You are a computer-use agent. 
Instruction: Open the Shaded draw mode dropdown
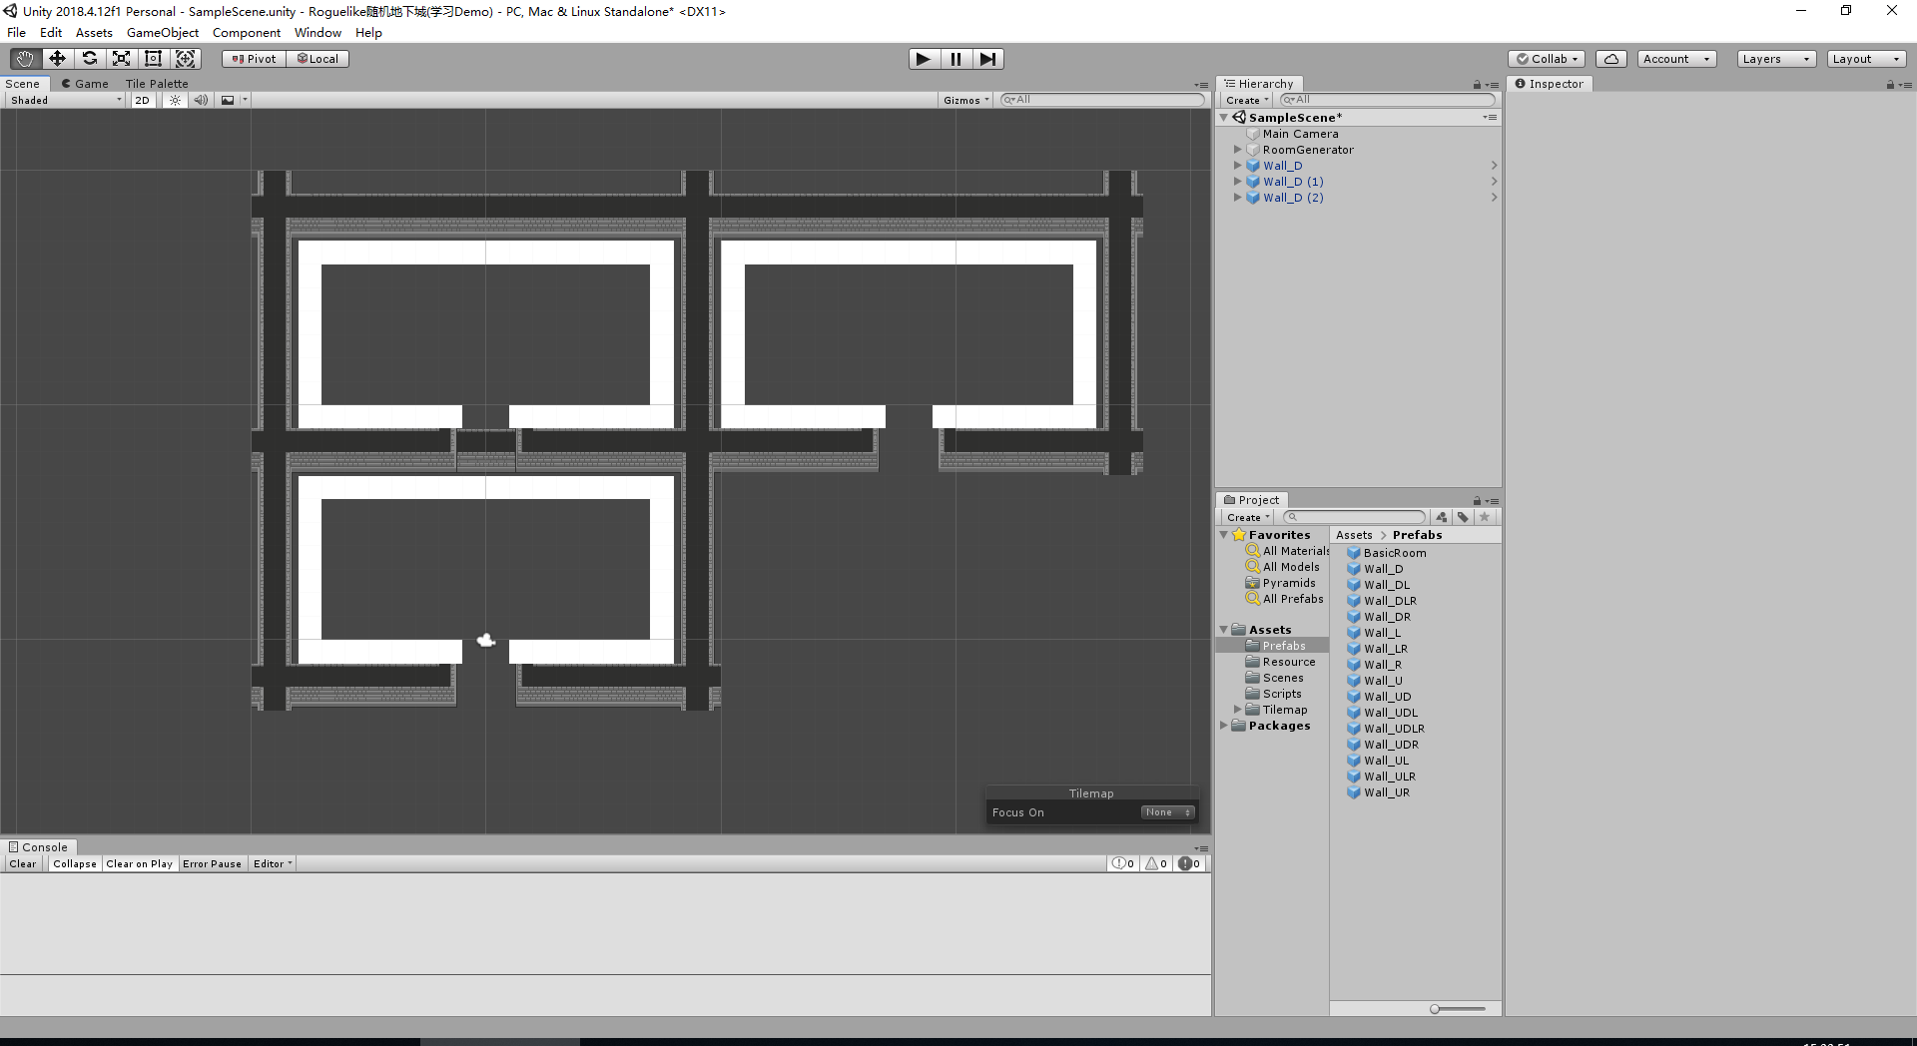point(63,99)
